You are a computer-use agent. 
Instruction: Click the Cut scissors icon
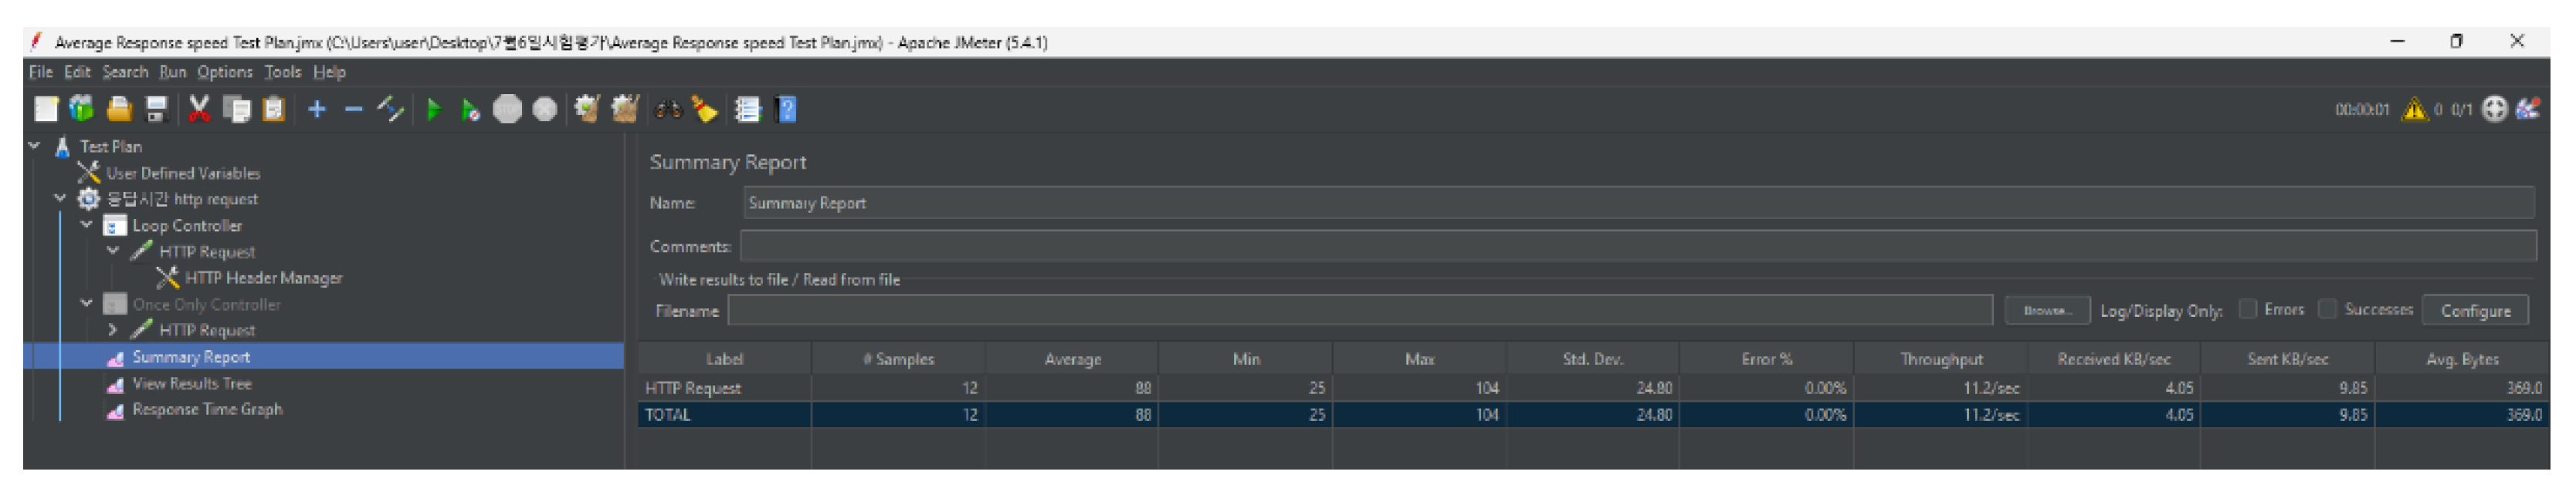pyautogui.click(x=199, y=109)
